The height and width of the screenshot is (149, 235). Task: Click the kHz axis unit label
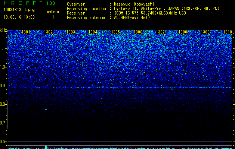click(3, 30)
